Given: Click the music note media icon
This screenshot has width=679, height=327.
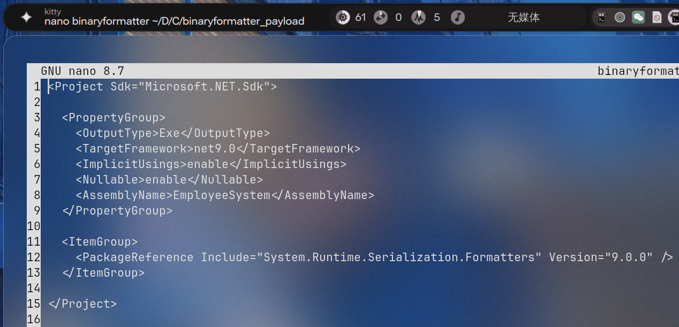Looking at the screenshot, I should (457, 18).
